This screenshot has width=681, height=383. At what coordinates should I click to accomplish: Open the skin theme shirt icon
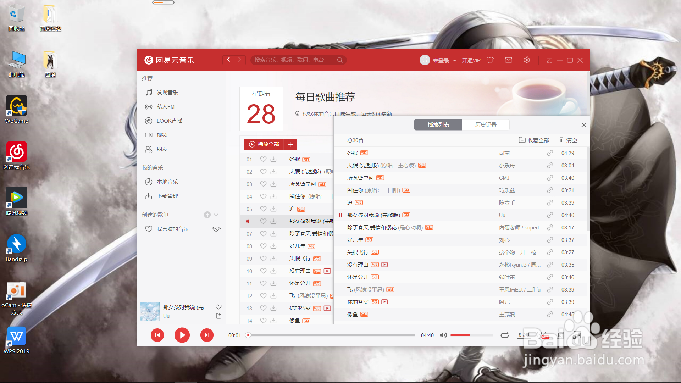[490, 60]
